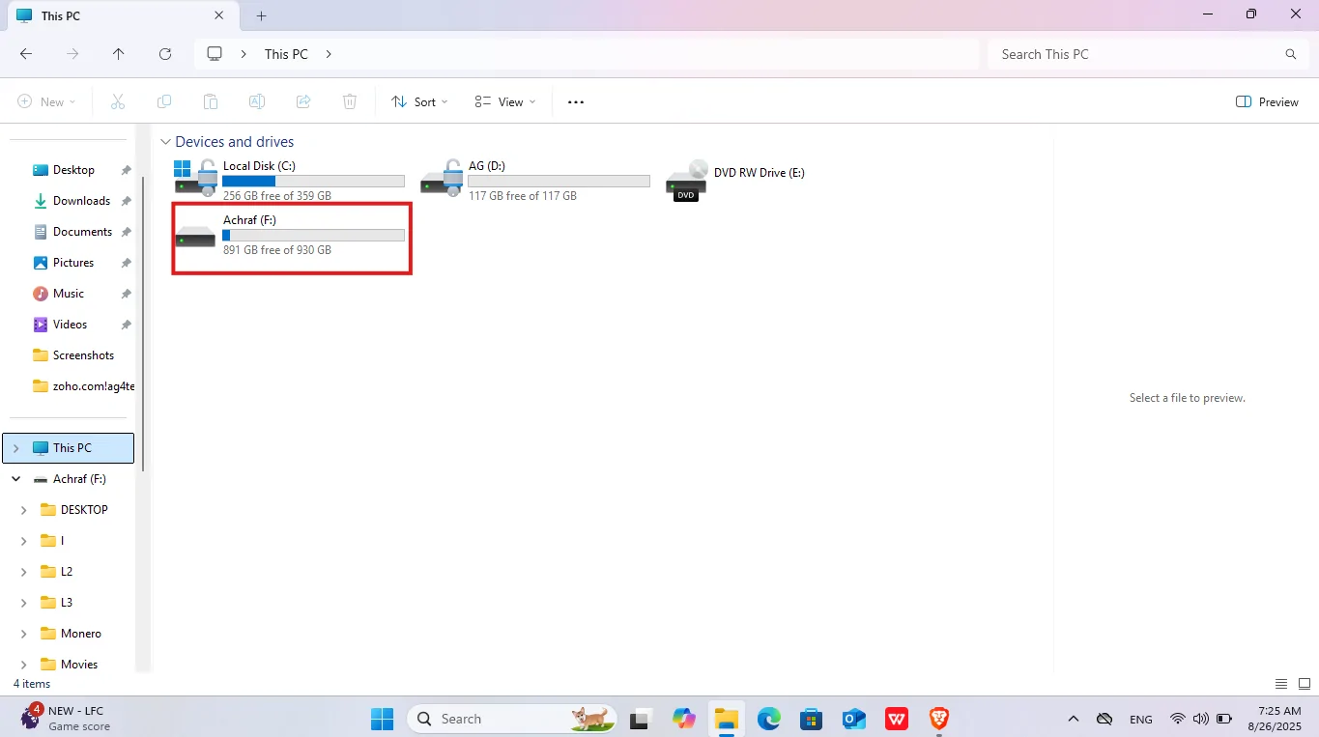Switch to details view icon
This screenshot has height=737, width=1319.
1281,684
